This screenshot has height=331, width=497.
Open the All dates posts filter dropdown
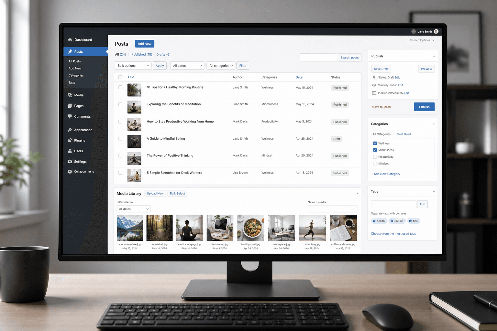187,66
